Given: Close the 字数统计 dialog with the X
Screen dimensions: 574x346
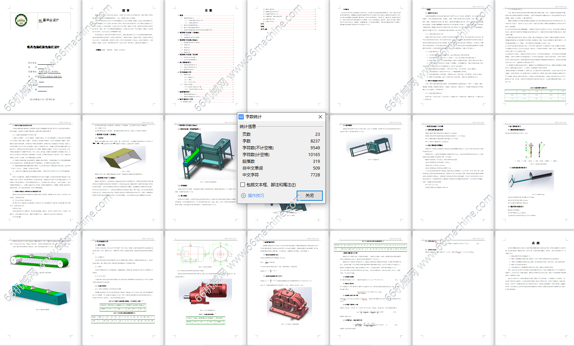Looking at the screenshot, I should coord(320,117).
